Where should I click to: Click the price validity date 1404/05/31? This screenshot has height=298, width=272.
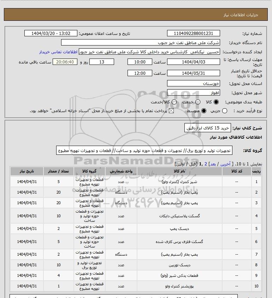(193, 73)
